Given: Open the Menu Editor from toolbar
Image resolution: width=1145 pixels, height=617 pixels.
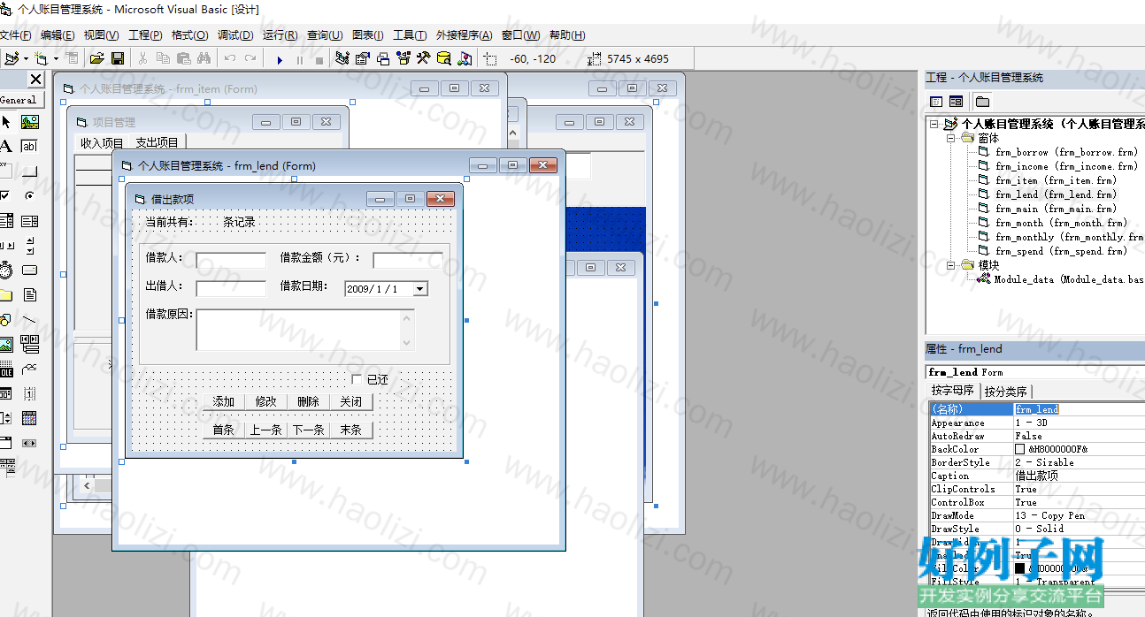Looking at the screenshot, I should click(72, 58).
